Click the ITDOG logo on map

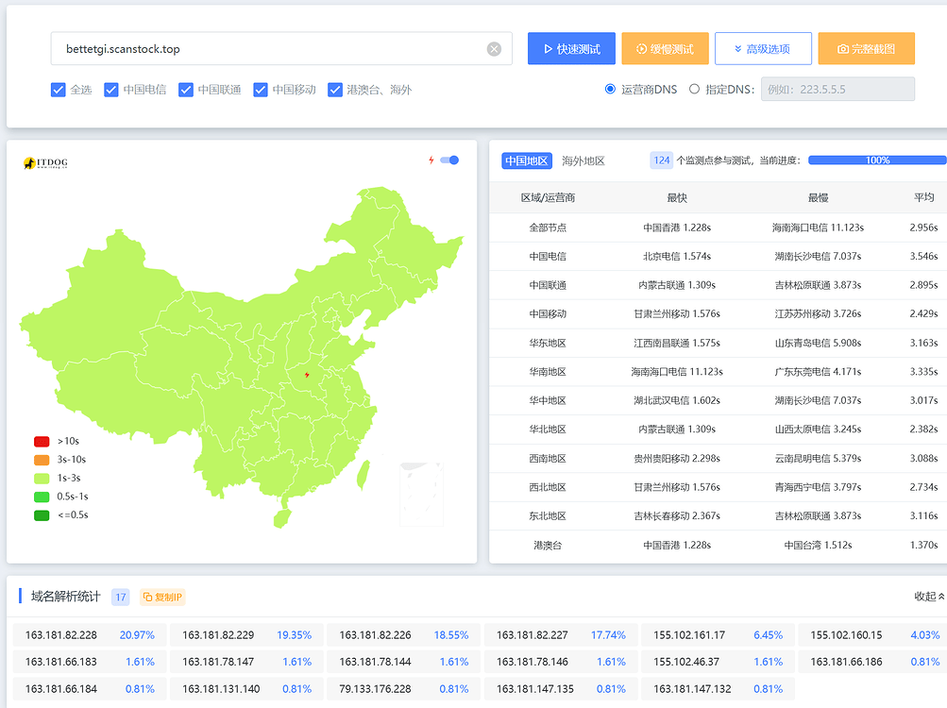click(45, 163)
